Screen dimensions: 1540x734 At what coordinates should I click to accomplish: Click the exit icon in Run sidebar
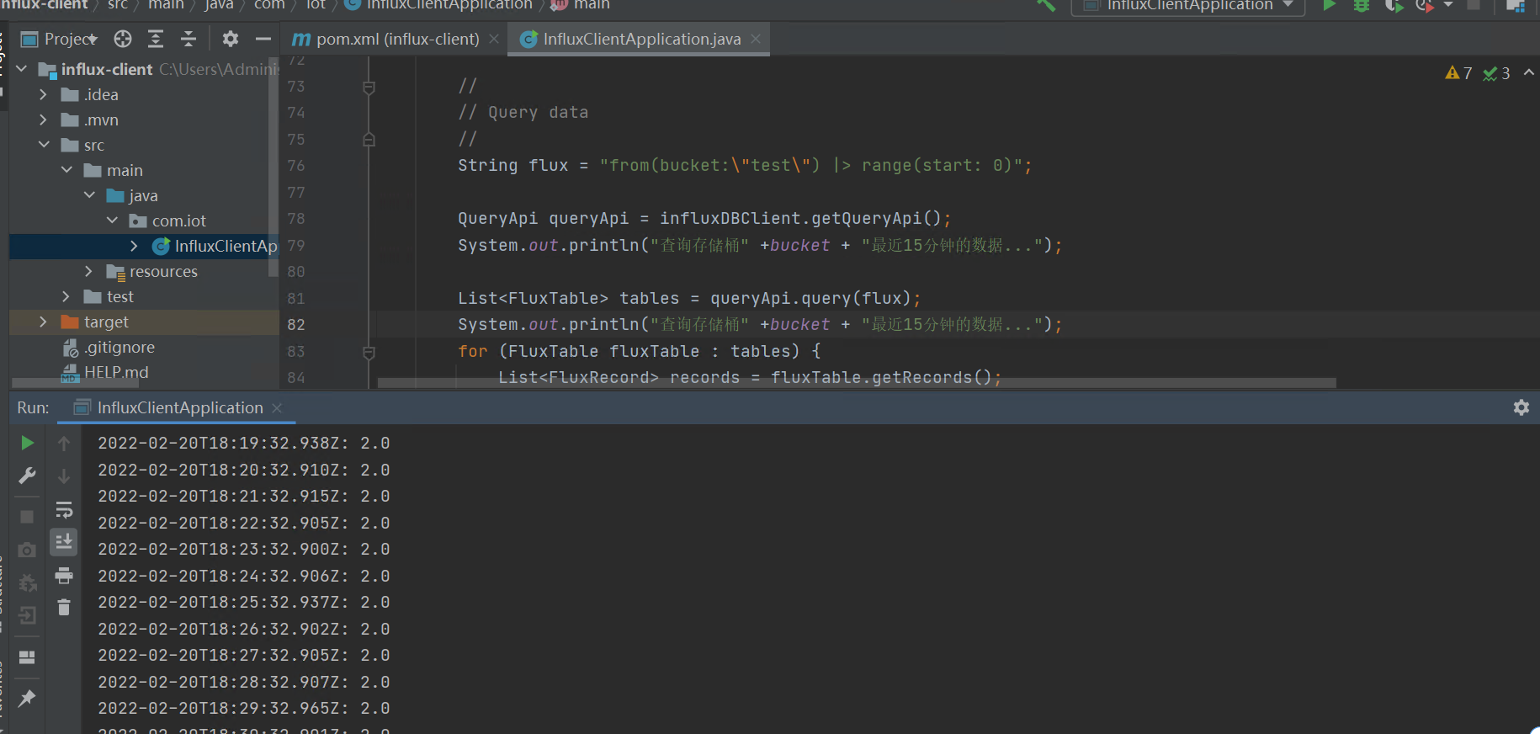point(27,615)
